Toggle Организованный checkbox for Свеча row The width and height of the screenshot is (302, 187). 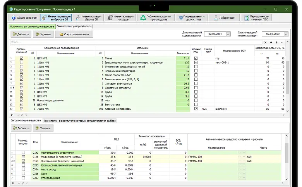[21, 58]
